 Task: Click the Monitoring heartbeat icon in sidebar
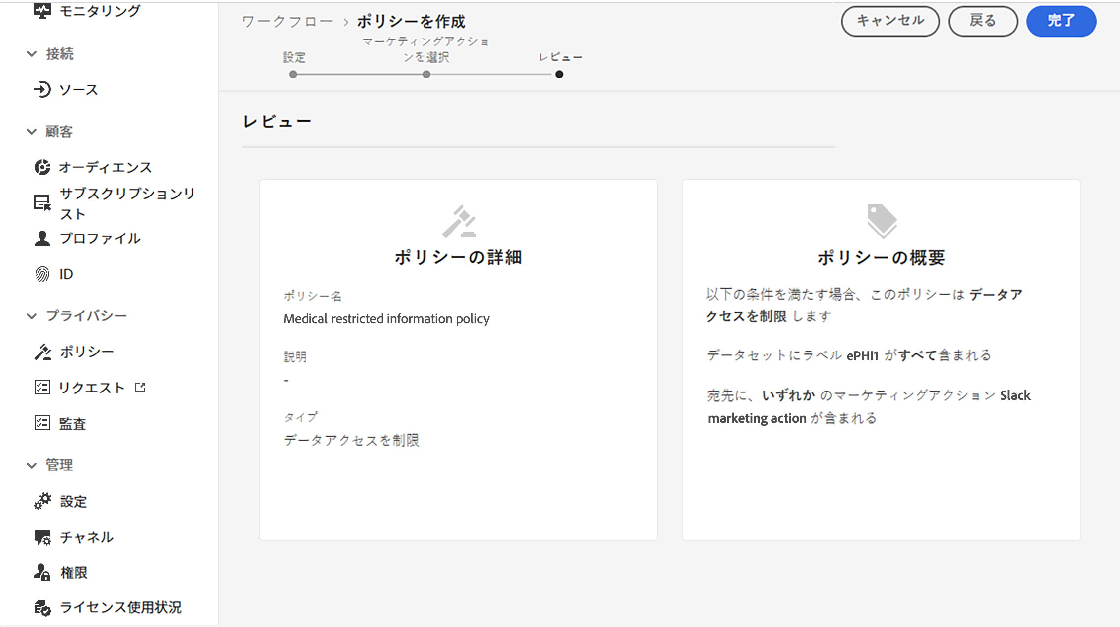pos(42,11)
